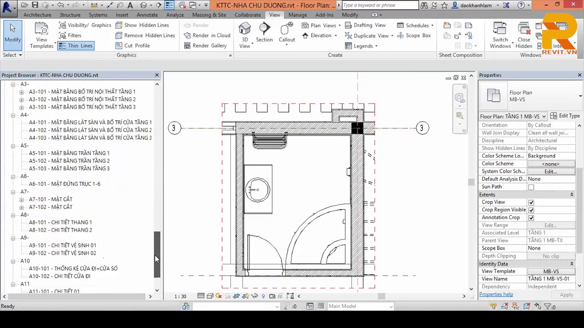Save the project with the floppy disk icon
Image resolution: width=584 pixels, height=328 pixels.
click(36, 5)
